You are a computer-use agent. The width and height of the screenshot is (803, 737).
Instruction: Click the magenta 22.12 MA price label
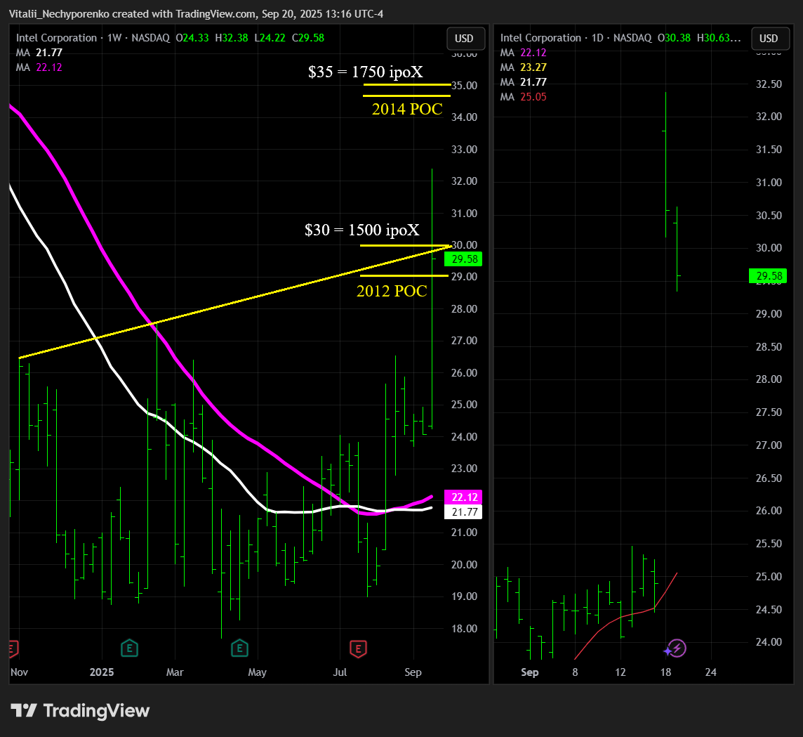(x=463, y=497)
